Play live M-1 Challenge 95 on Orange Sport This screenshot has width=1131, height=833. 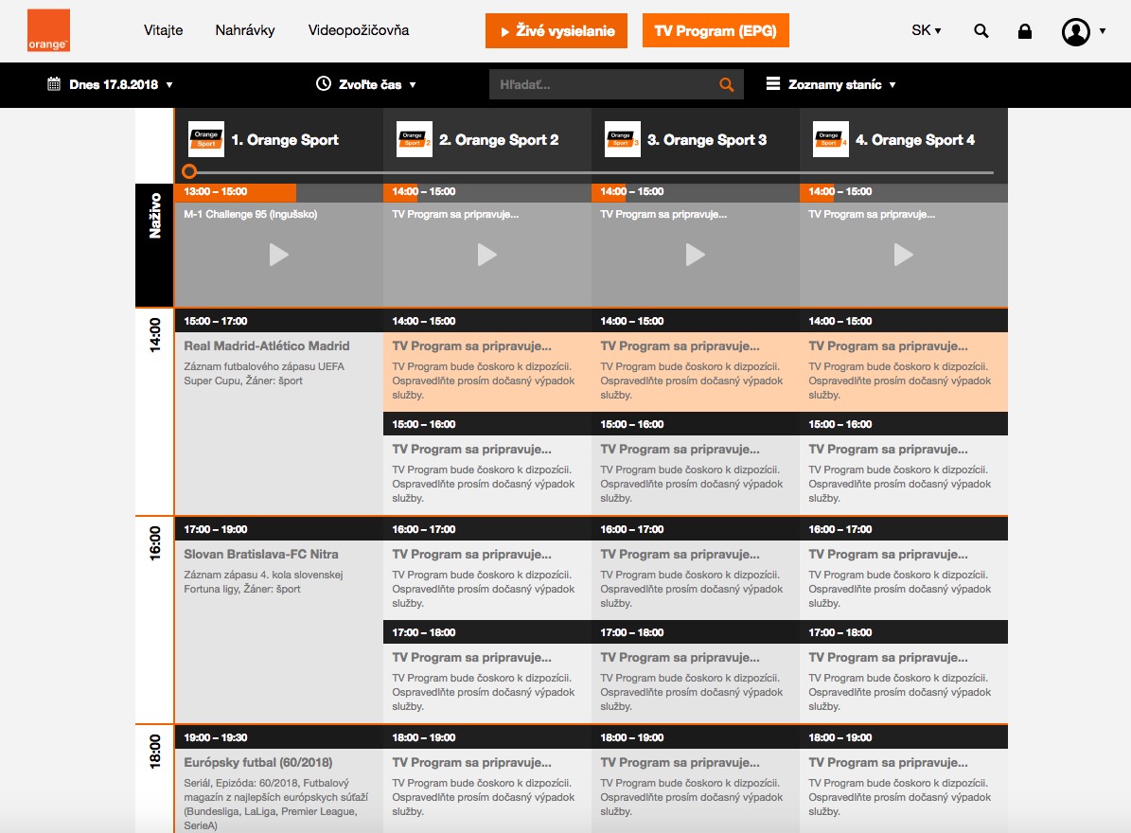(x=278, y=255)
